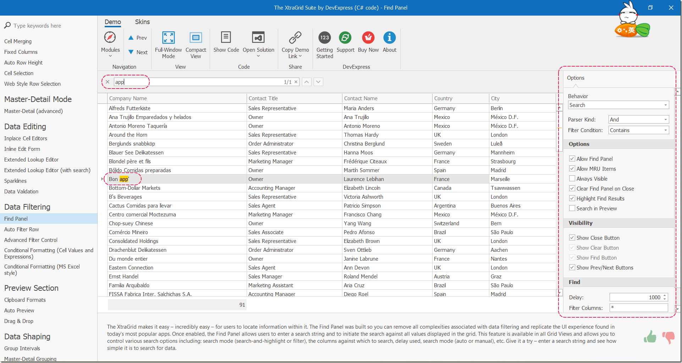Viewport: 682px width, 363px height.
Task: Toggle Allow MRU Items checkbox
Action: coord(572,169)
